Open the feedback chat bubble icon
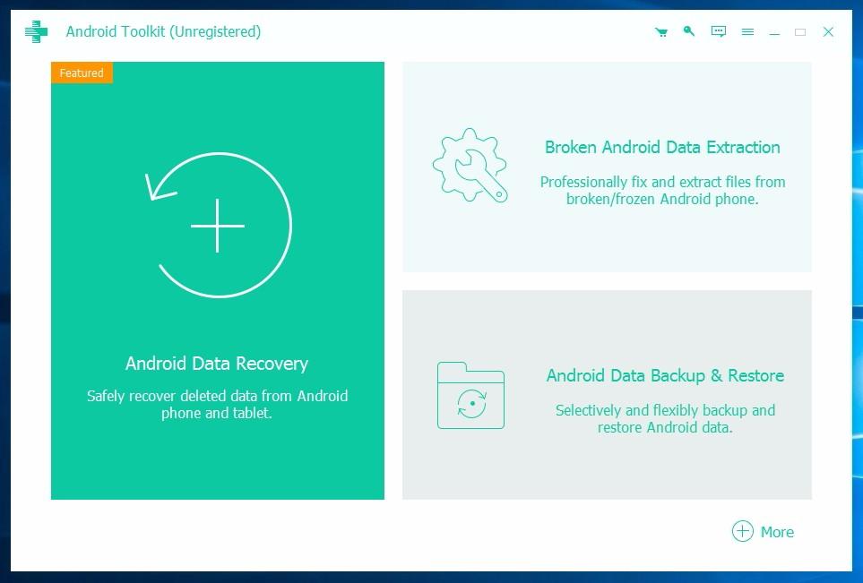The width and height of the screenshot is (863, 583). coord(718,31)
